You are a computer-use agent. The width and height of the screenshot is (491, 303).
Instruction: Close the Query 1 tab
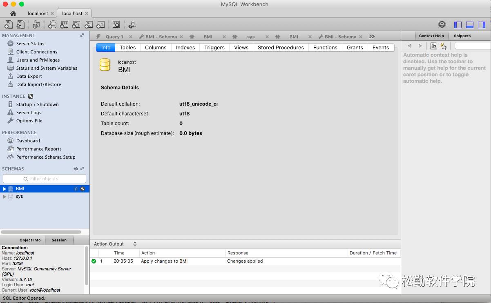pyautogui.click(x=130, y=37)
